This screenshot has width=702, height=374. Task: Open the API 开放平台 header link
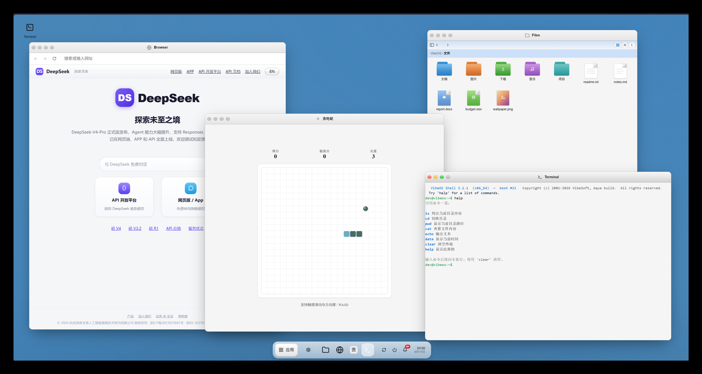click(210, 71)
